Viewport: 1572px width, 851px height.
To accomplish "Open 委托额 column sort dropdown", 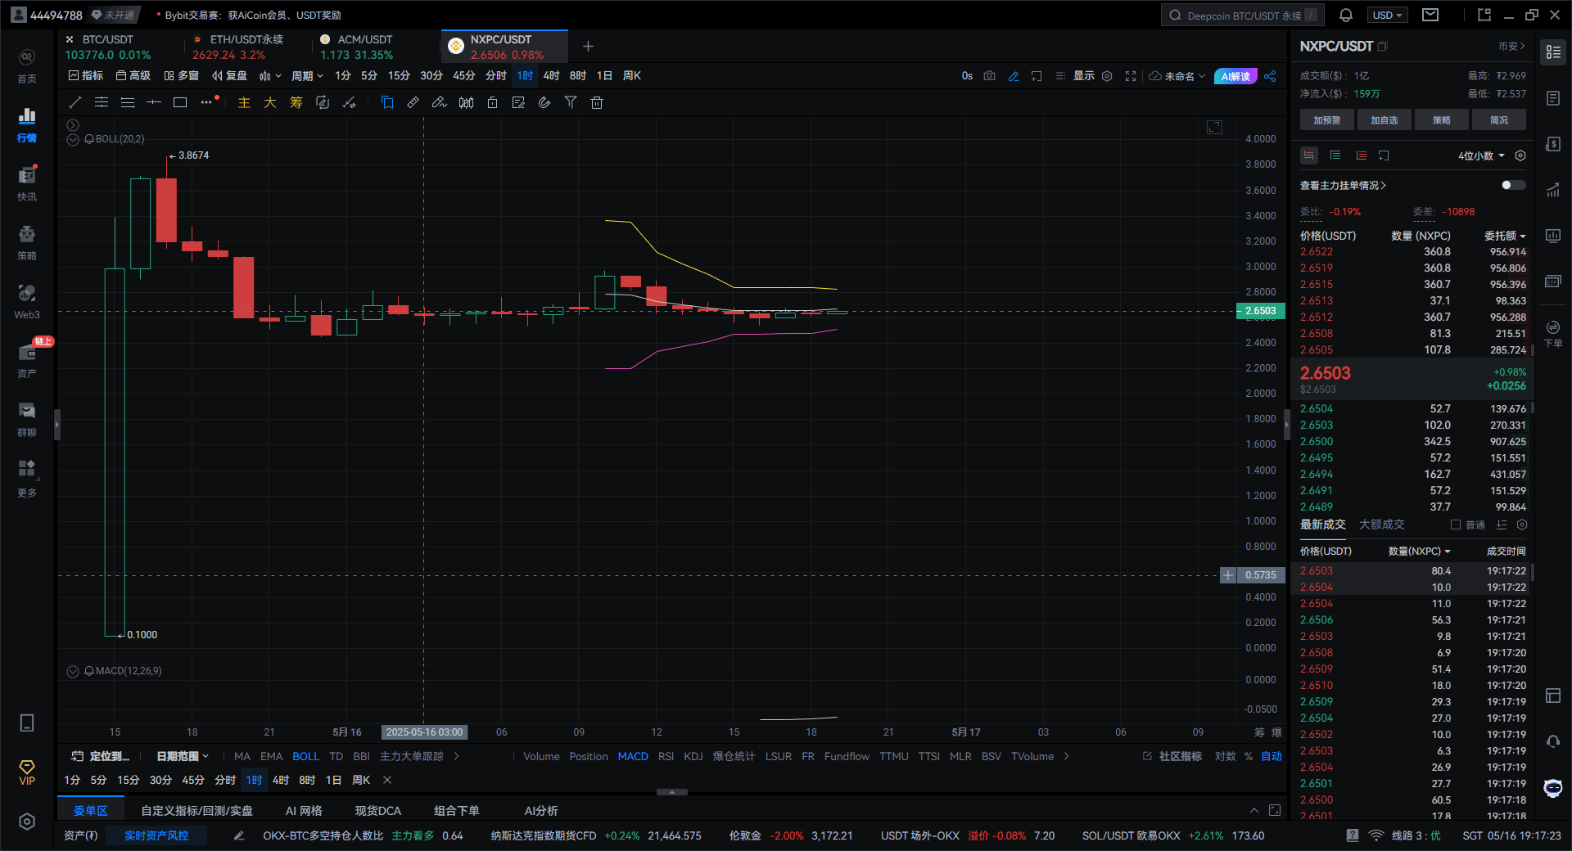I will pyautogui.click(x=1505, y=236).
